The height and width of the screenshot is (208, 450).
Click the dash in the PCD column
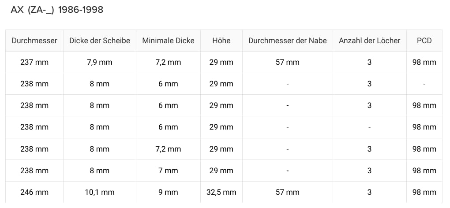[424, 84]
